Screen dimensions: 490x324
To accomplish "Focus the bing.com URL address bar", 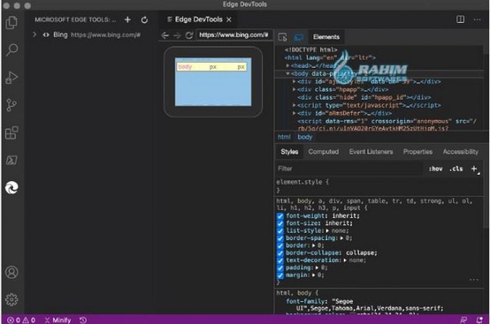I will [233, 35].
